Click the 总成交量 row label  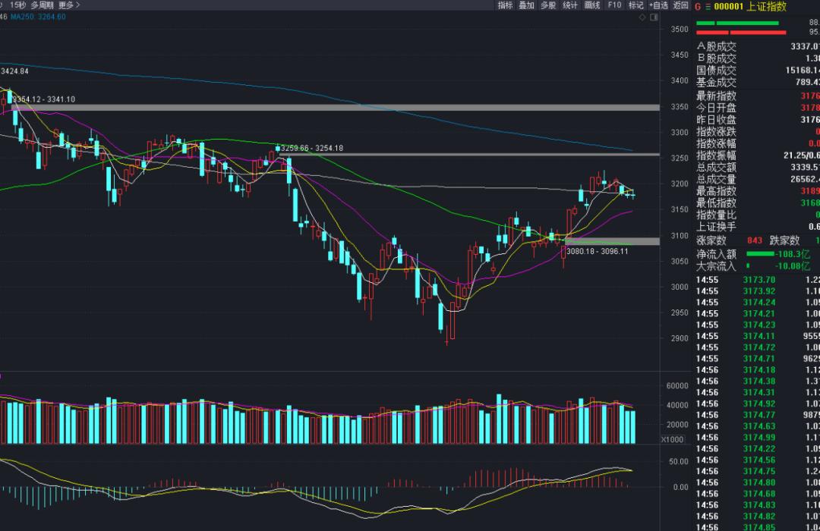pyautogui.click(x=716, y=179)
